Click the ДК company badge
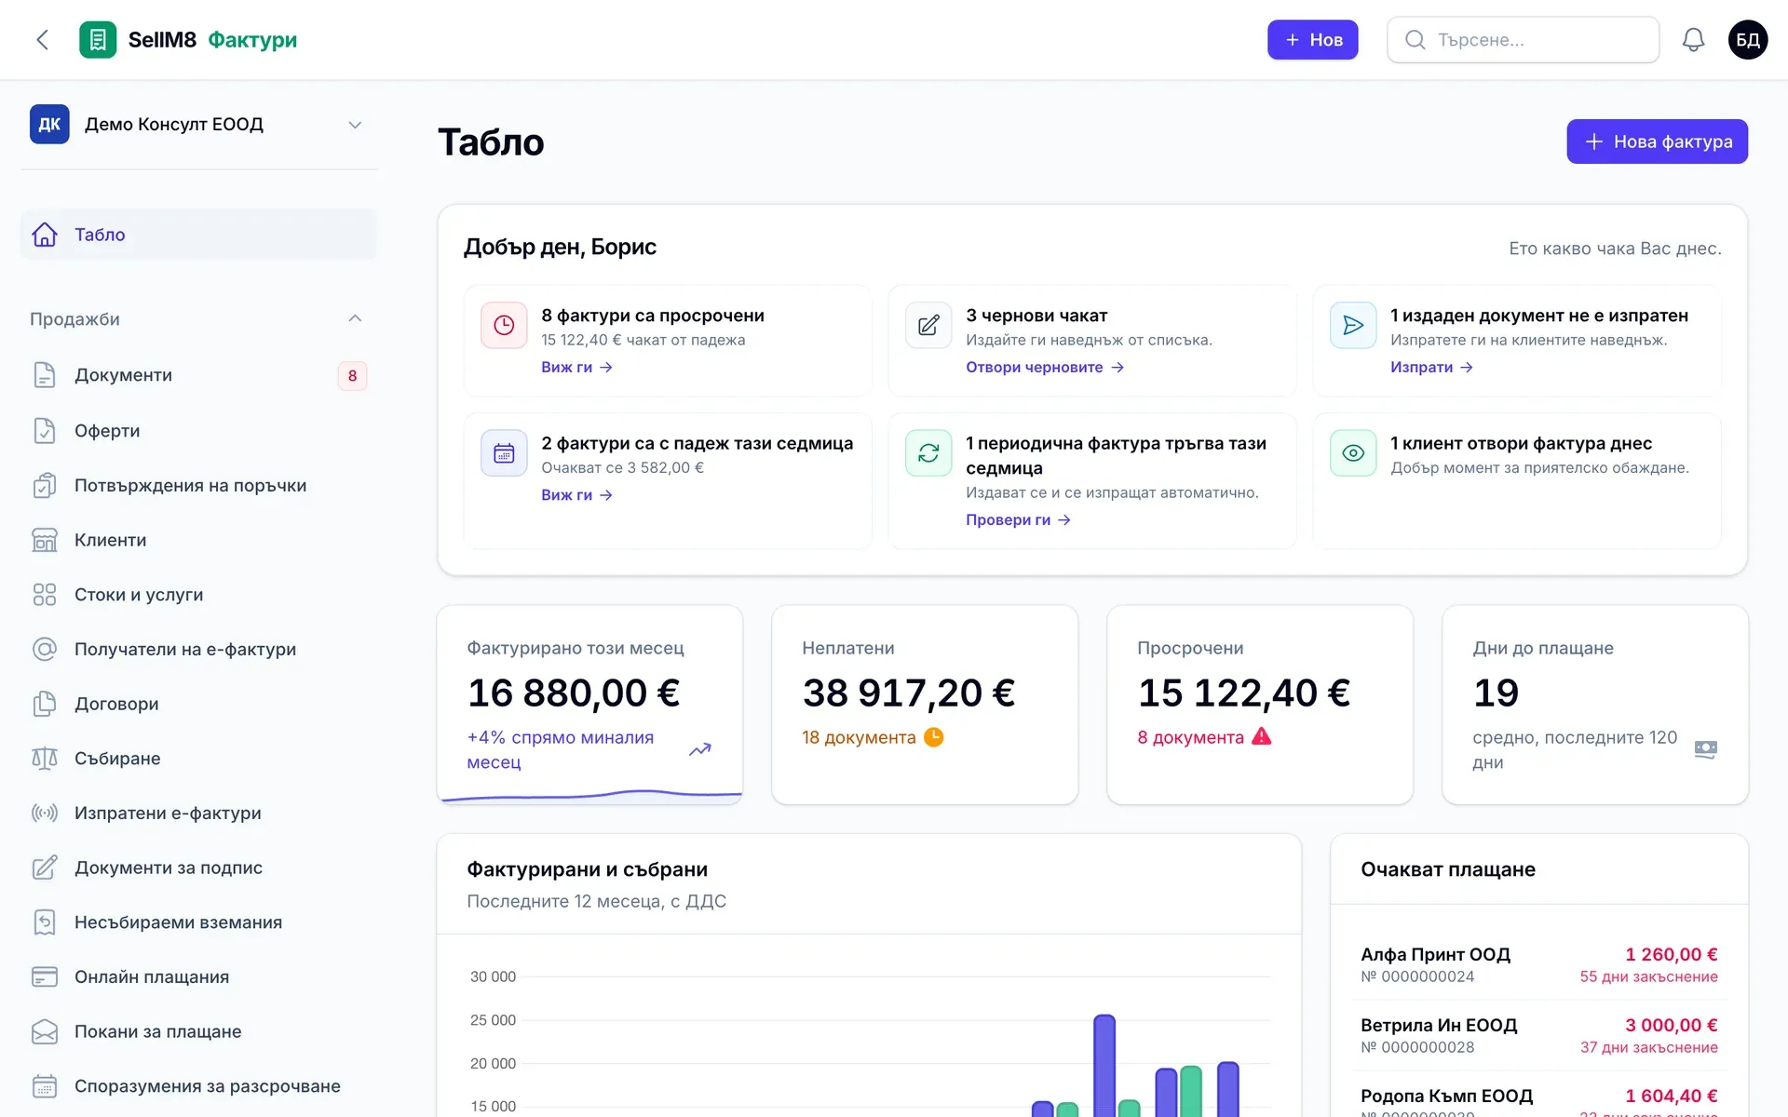 pos(49,124)
